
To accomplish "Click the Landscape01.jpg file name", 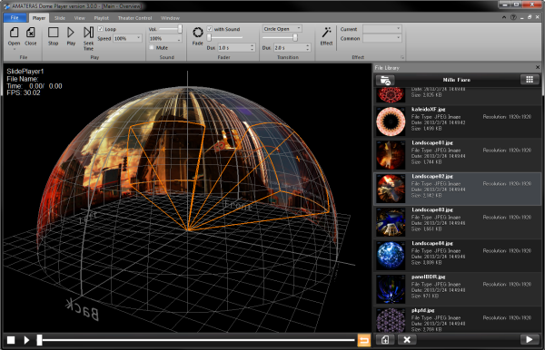I will pyautogui.click(x=432, y=143).
